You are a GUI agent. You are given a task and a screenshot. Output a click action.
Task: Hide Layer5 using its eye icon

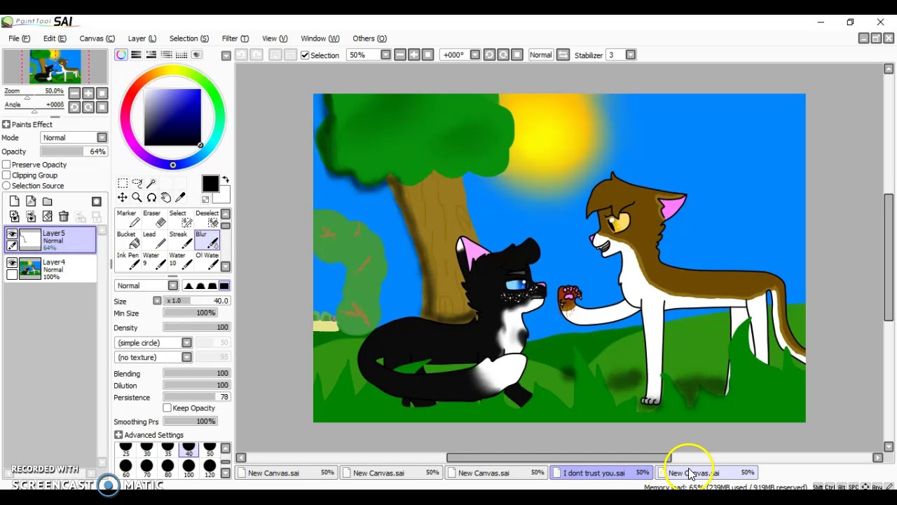12,234
